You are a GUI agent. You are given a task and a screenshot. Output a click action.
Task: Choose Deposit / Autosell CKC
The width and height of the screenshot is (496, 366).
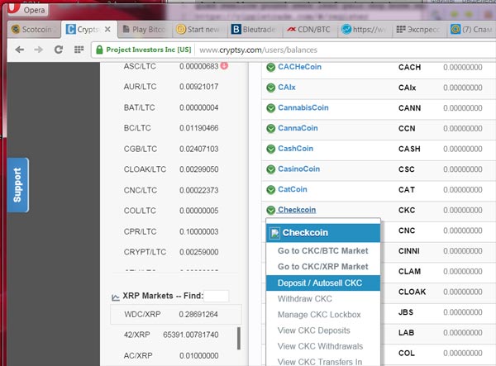(323, 283)
